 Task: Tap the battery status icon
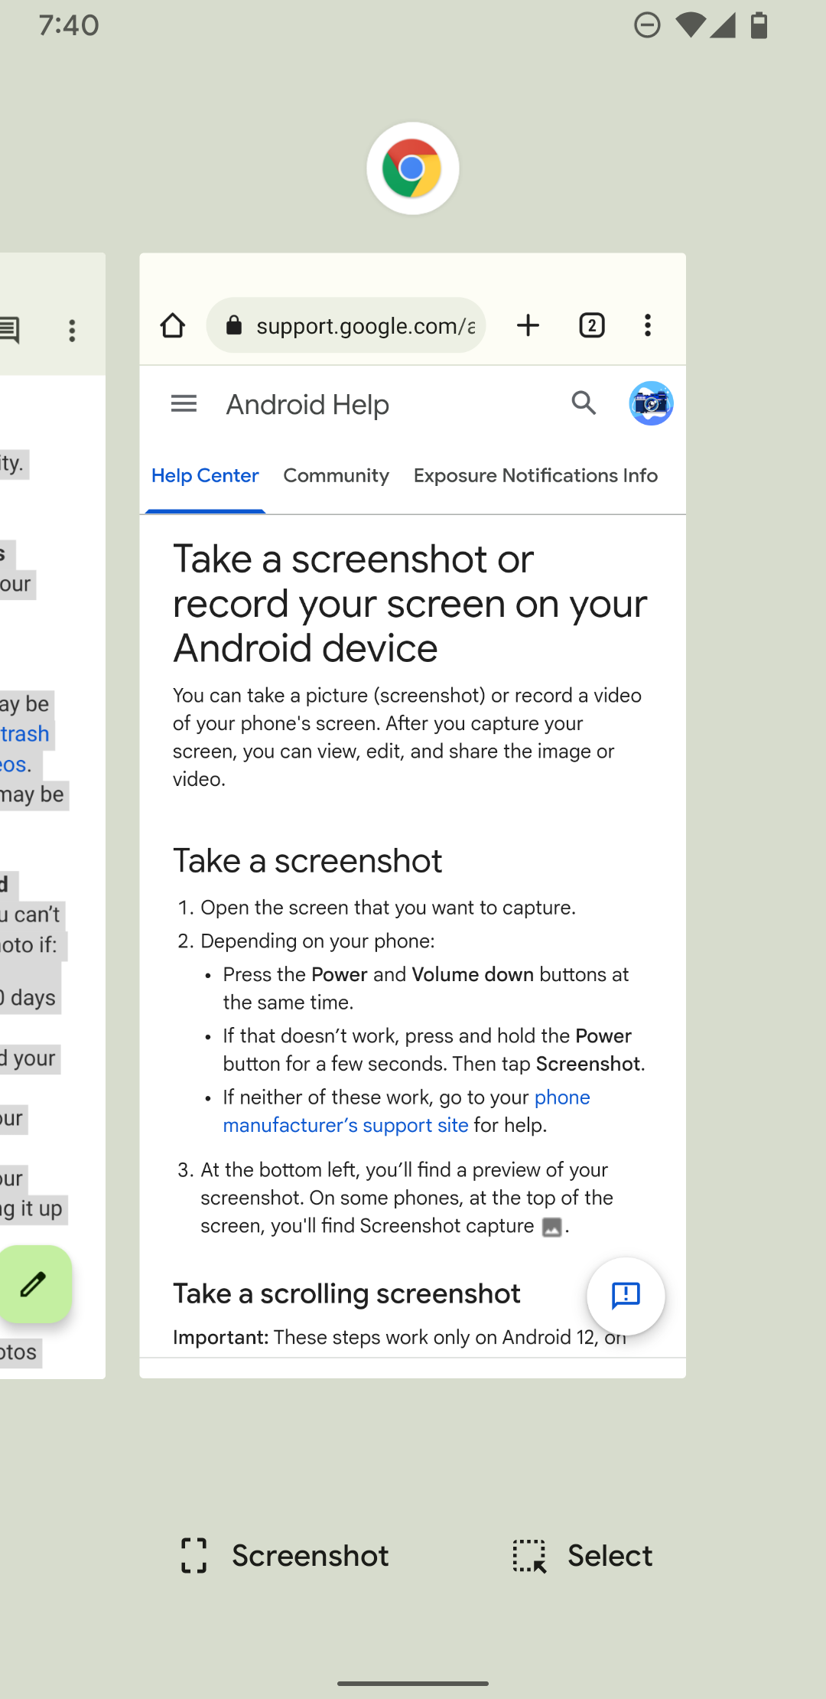pos(759,25)
